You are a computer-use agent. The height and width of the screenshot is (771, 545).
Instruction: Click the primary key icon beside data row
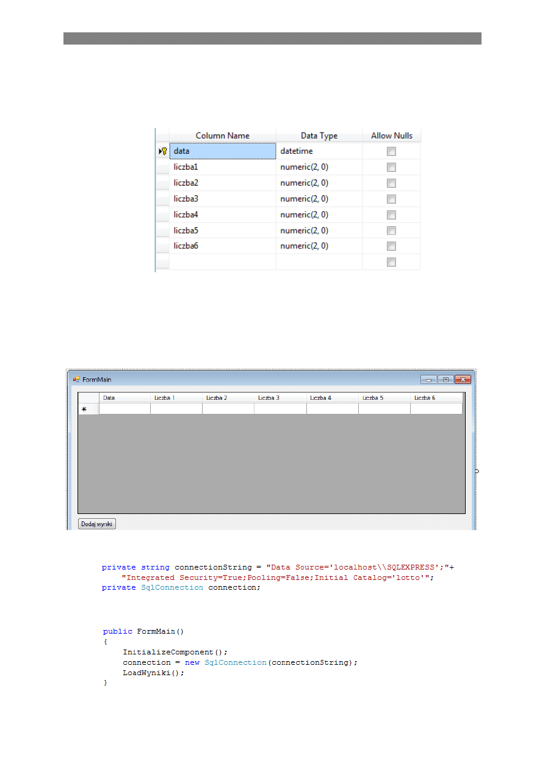(163, 151)
